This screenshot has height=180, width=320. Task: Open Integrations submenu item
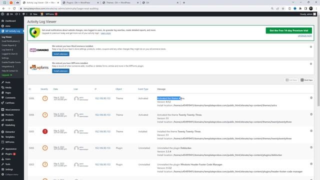pos(8,66)
